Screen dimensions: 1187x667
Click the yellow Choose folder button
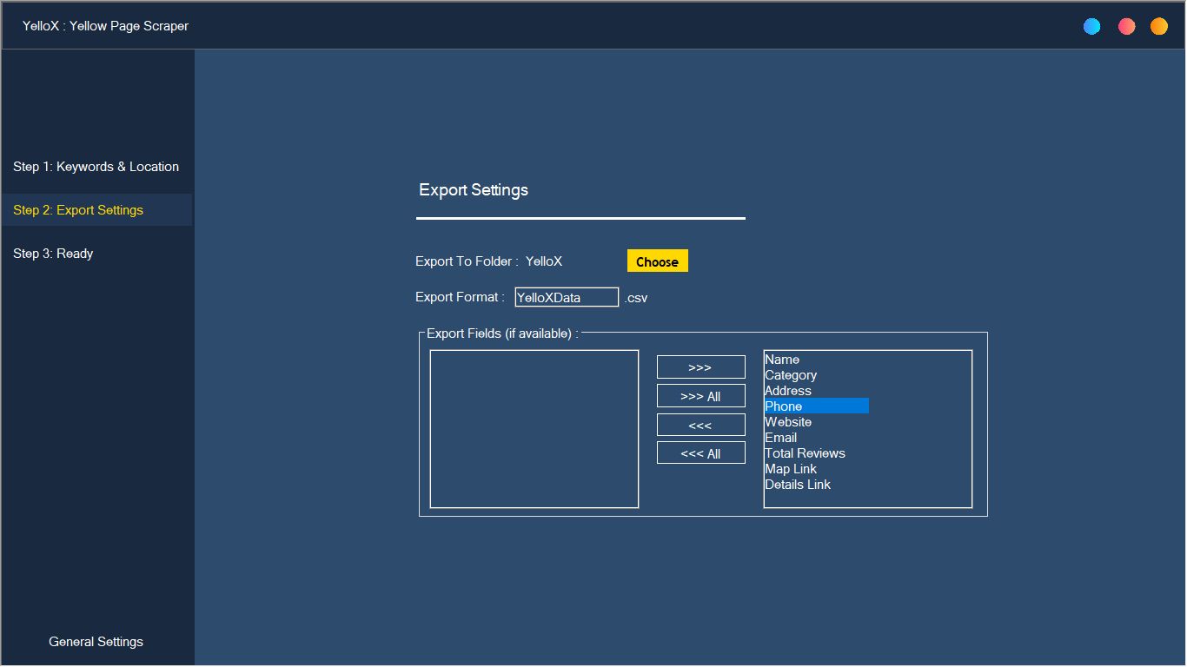[658, 261]
